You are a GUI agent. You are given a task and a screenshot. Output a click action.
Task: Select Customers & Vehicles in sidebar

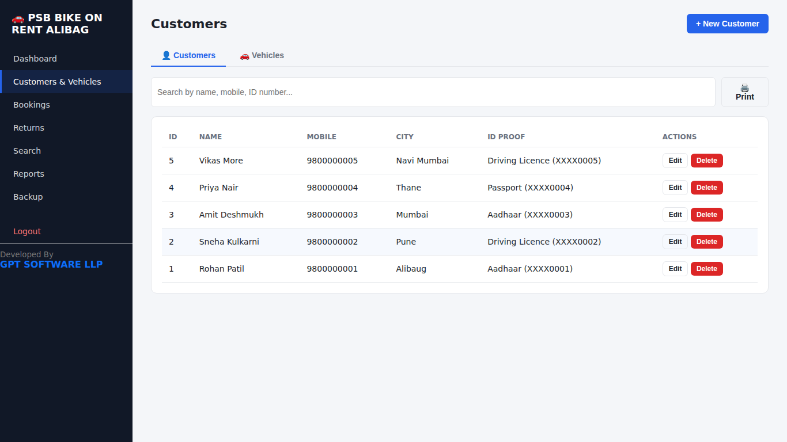[66, 82]
